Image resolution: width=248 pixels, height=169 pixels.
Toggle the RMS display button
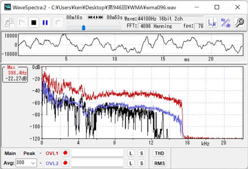[159, 163]
